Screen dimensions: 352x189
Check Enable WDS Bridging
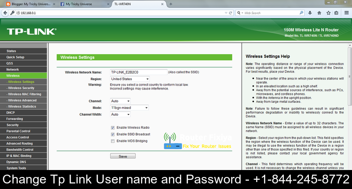pyautogui.click(x=113, y=141)
